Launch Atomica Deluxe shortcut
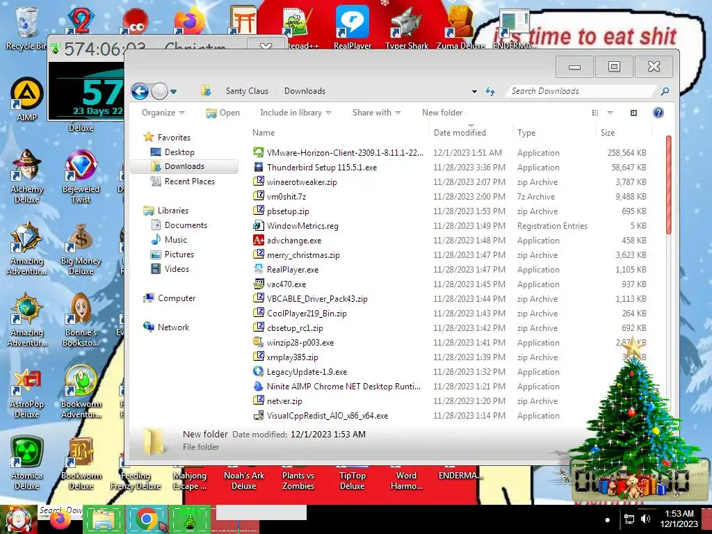 tap(26, 463)
